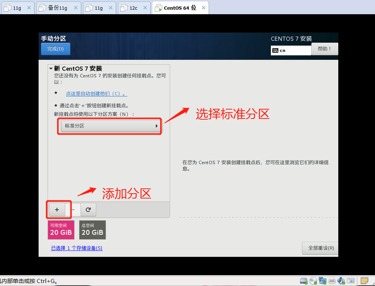Close the first 11g tab
Image resolution: width=375 pixels, height=286 pixels.
point(29,8)
